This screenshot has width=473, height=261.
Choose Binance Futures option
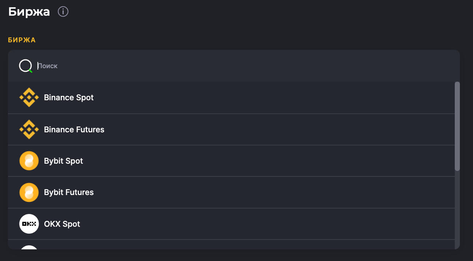[x=74, y=129]
